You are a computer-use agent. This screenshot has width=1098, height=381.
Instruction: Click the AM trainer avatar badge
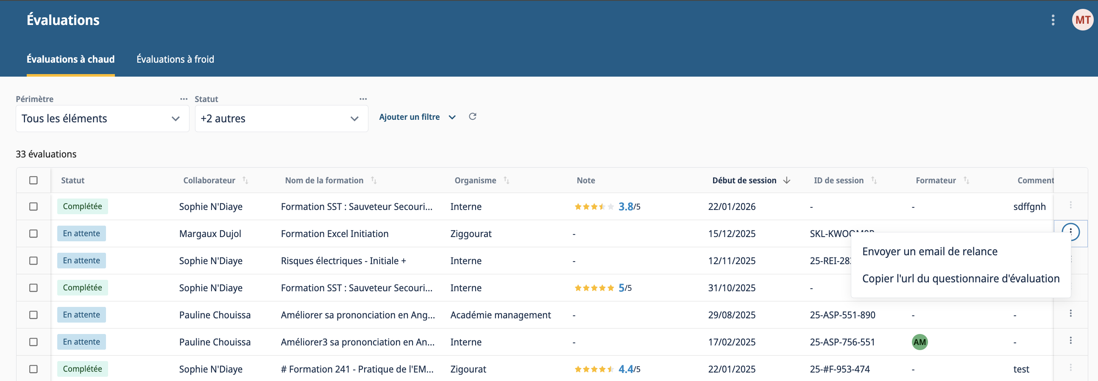[x=920, y=342]
